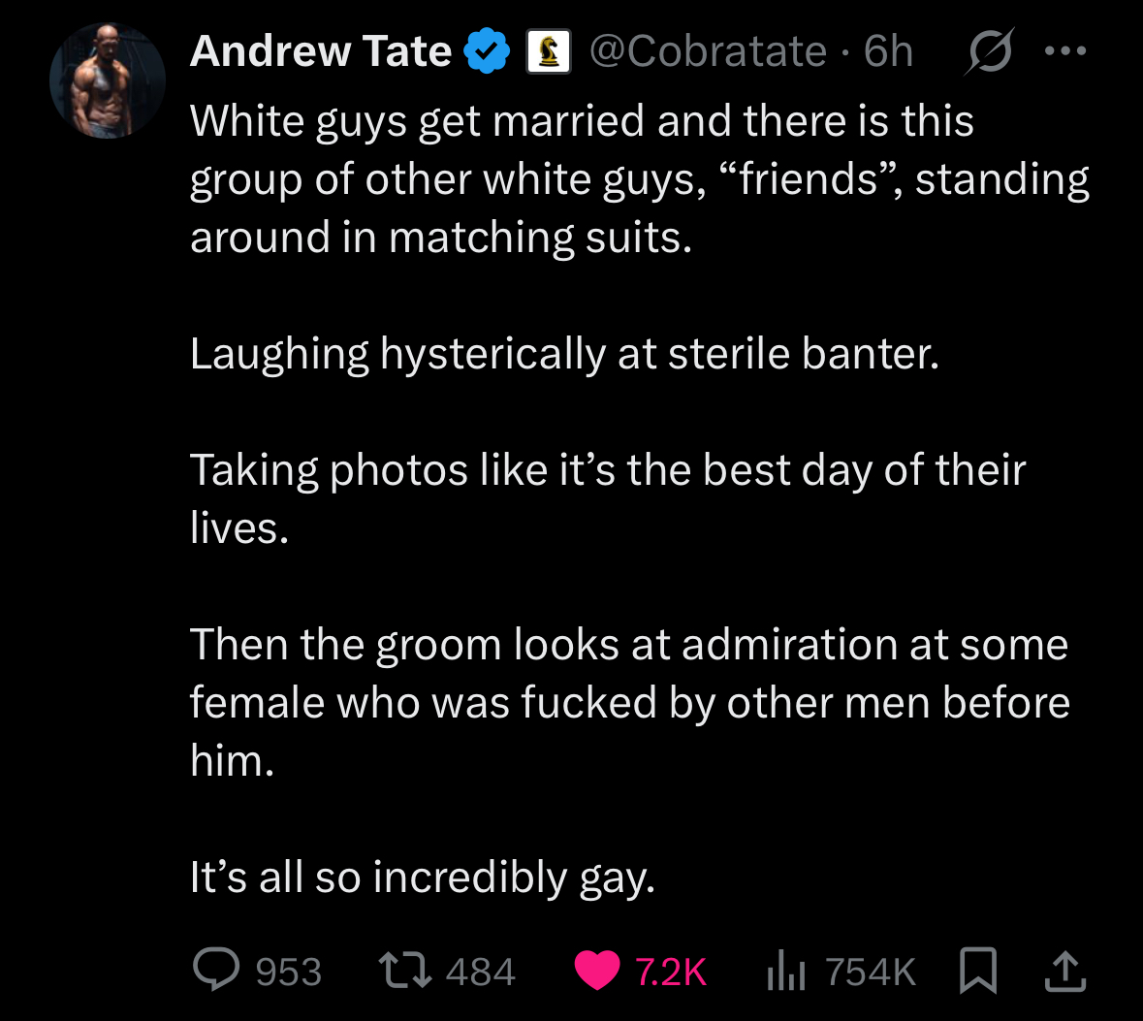This screenshot has width=1143, height=1021.
Task: Click the chess knight affiliate badge
Action: tap(548, 51)
